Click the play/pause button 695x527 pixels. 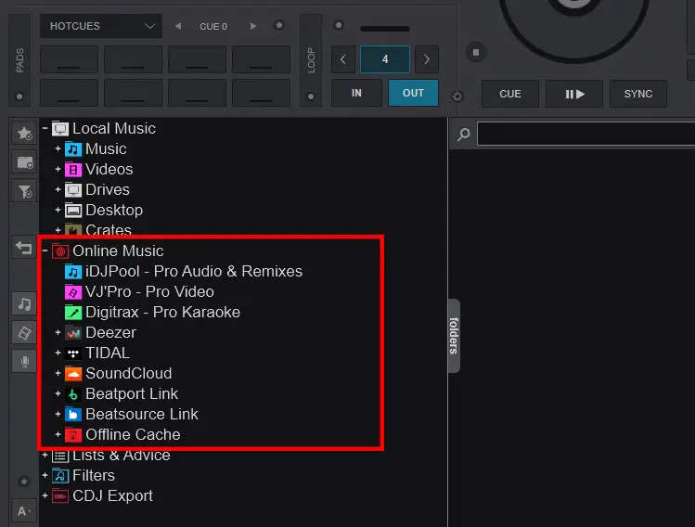tap(574, 94)
